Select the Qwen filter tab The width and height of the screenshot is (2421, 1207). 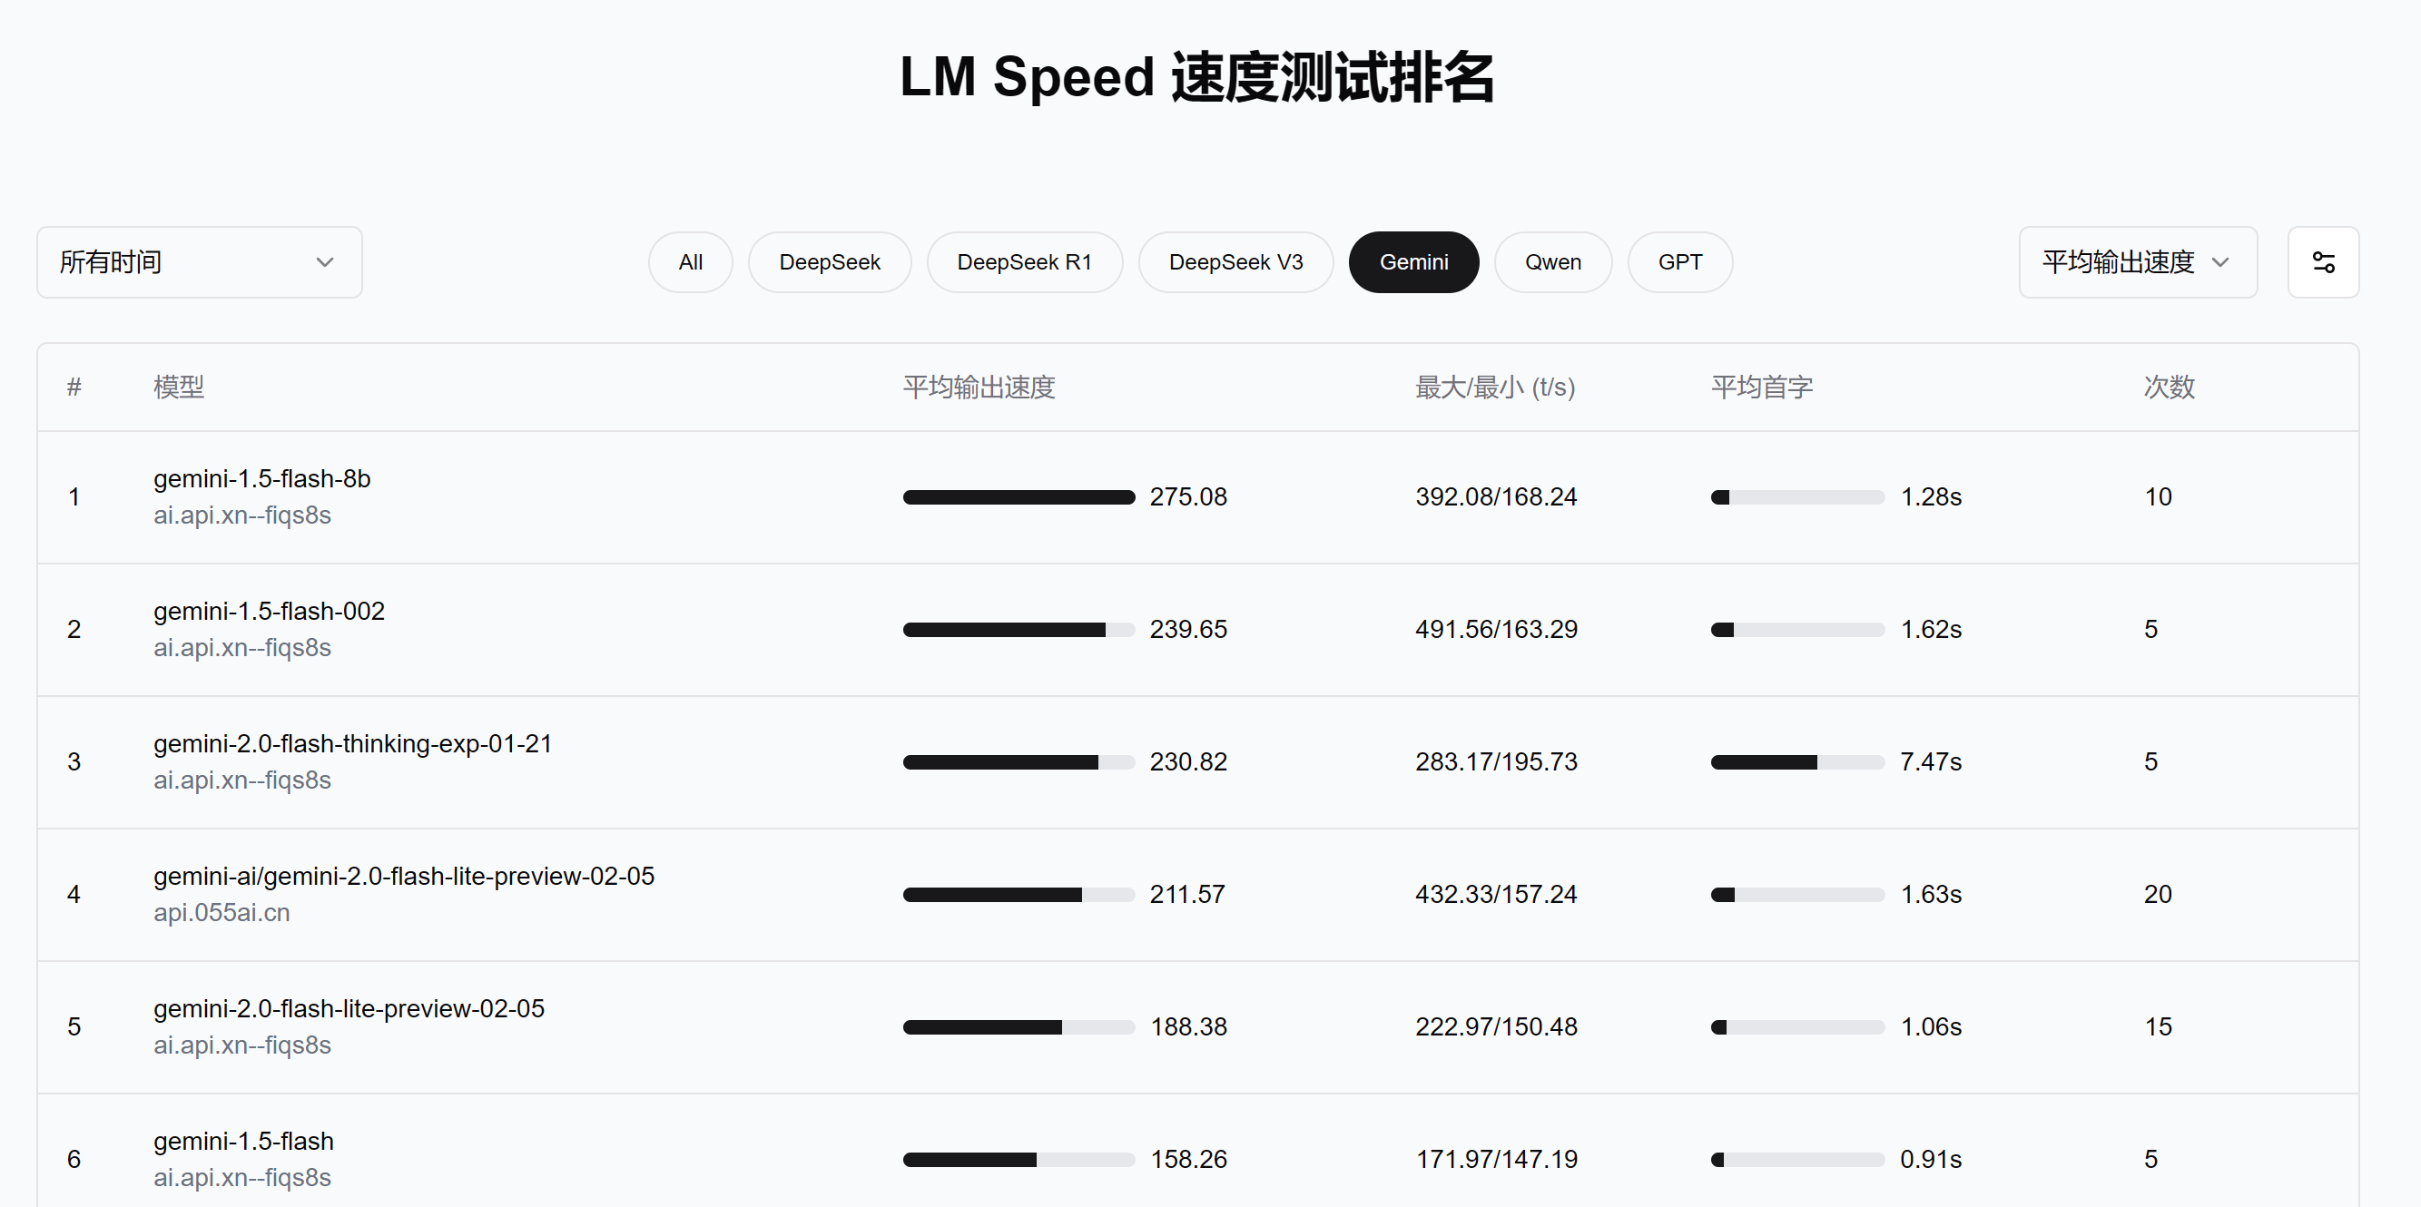(x=1552, y=262)
